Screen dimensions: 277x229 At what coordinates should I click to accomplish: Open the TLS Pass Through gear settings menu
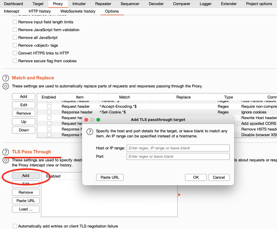click(x=6, y=160)
